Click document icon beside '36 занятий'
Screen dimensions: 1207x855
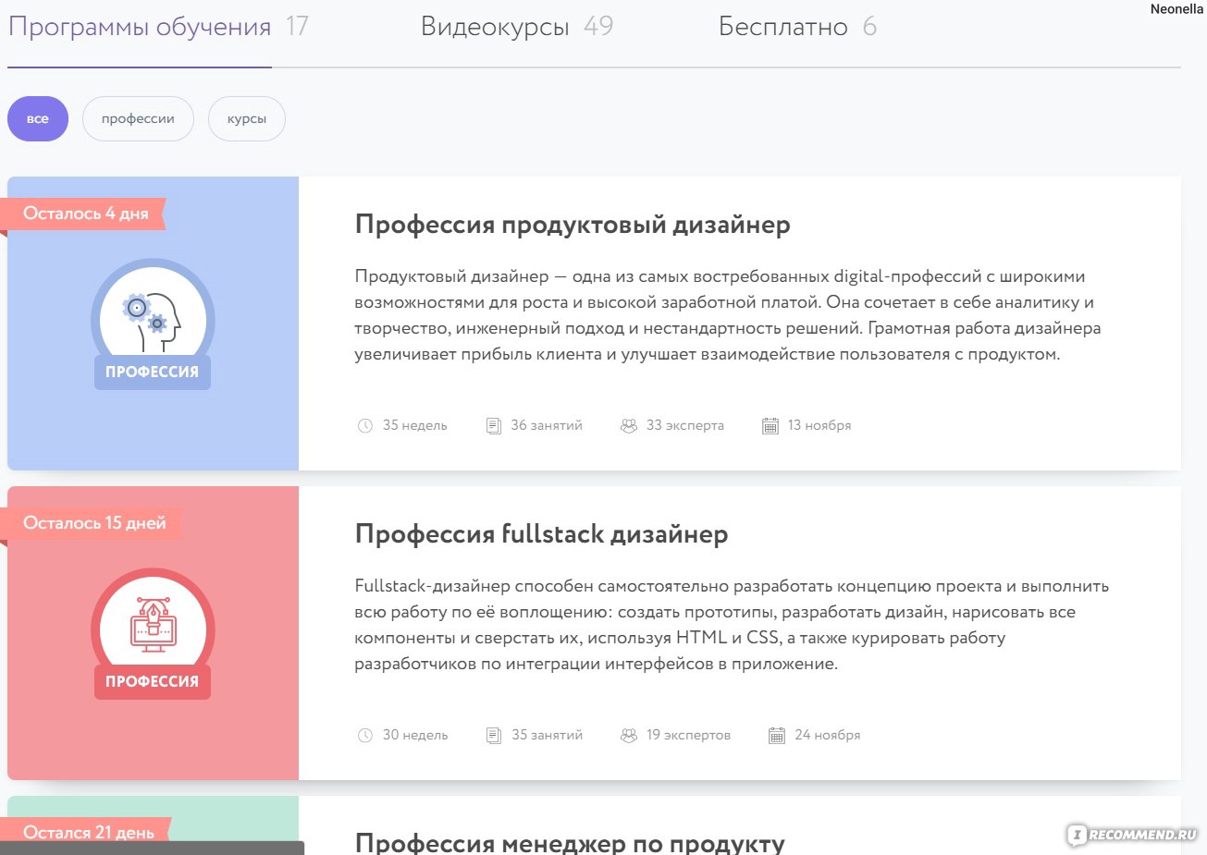tap(494, 426)
